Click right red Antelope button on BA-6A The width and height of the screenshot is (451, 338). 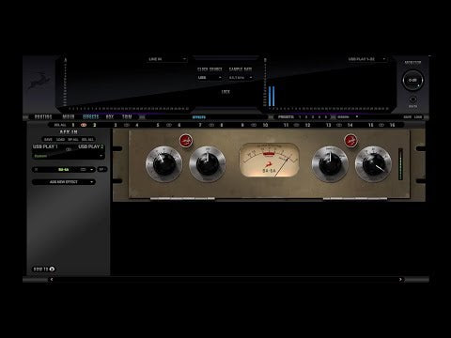(x=350, y=141)
